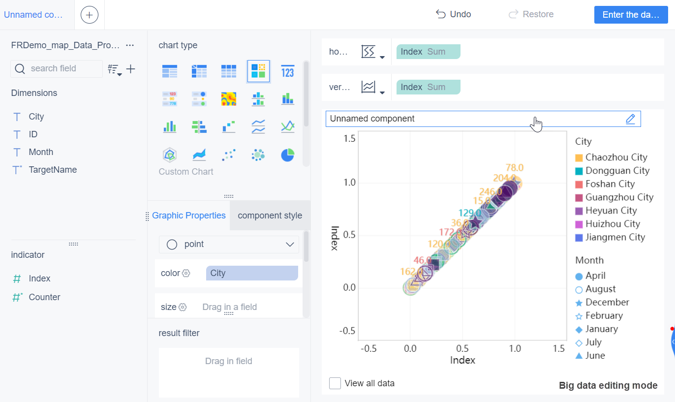The height and width of the screenshot is (402, 675).
Task: Add a new component with plus circle
Action: [89, 15]
